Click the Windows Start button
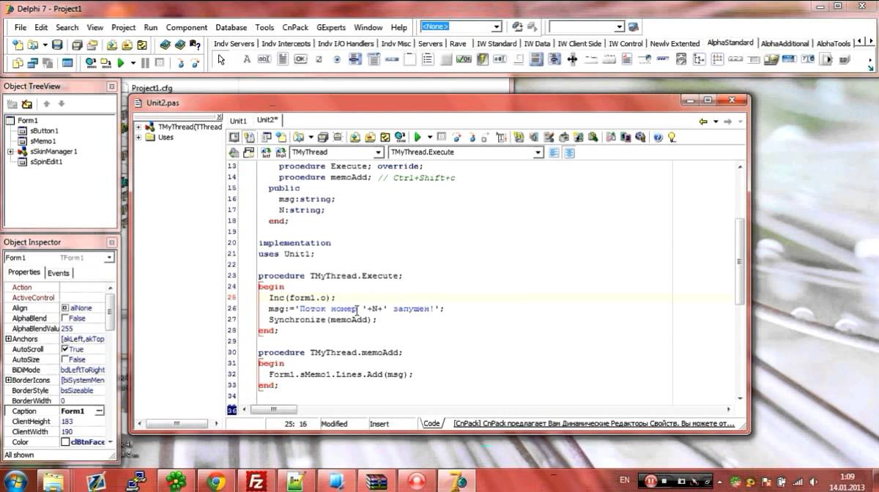Image resolution: width=879 pixels, height=492 pixels. click(x=16, y=481)
